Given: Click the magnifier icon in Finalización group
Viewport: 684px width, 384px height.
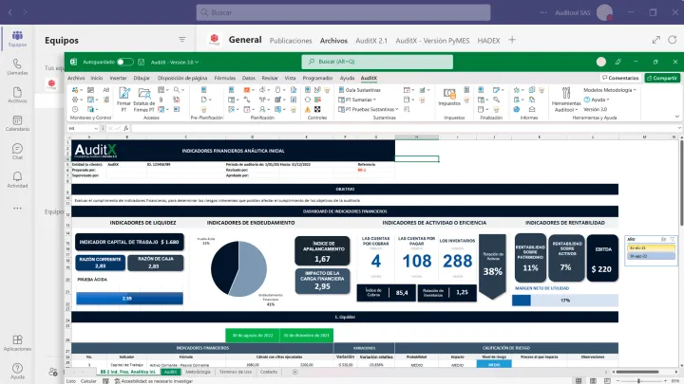Looking at the screenshot, I should click(x=497, y=100).
